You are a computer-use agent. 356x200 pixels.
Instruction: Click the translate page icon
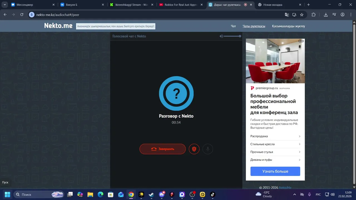[x=287, y=15]
